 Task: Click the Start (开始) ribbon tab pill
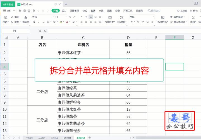56,11
